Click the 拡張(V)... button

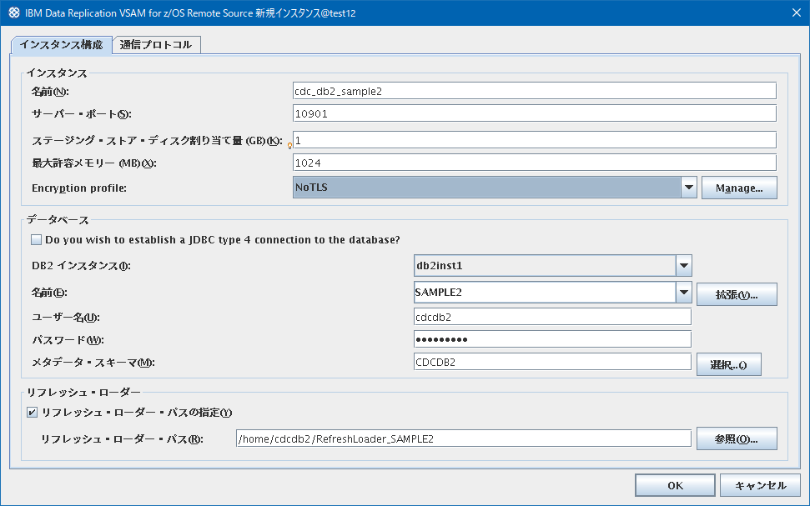pyautogui.click(x=737, y=295)
